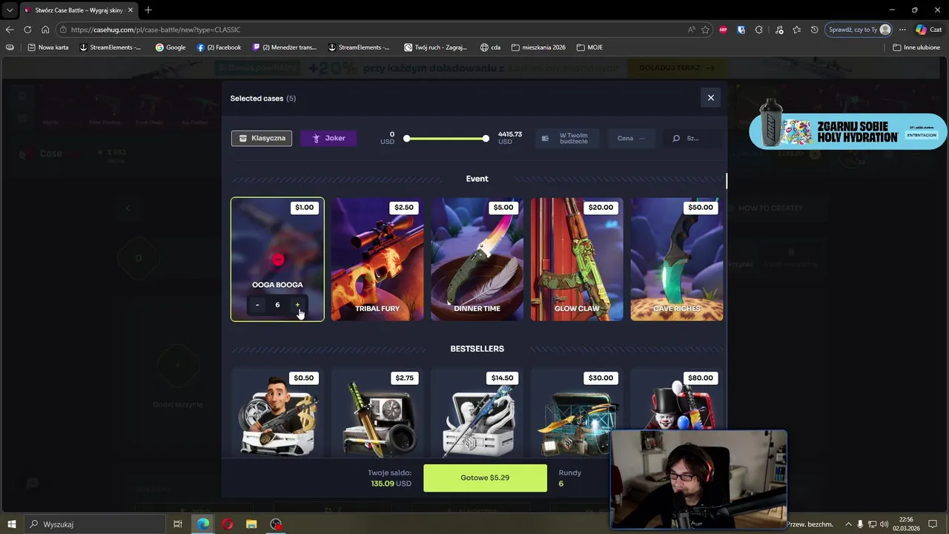
Task: Open Facebook bookmark
Action: tap(219, 47)
